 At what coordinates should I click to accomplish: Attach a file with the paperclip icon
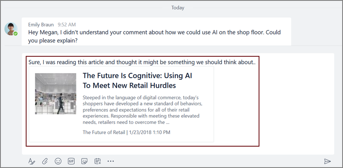tap(45, 161)
